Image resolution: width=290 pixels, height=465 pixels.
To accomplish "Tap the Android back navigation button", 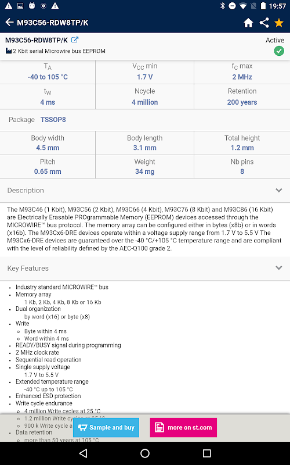I will pos(84,453).
